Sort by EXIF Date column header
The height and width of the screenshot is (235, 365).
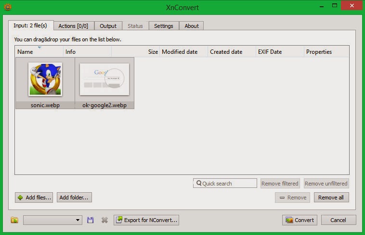tap(280, 51)
